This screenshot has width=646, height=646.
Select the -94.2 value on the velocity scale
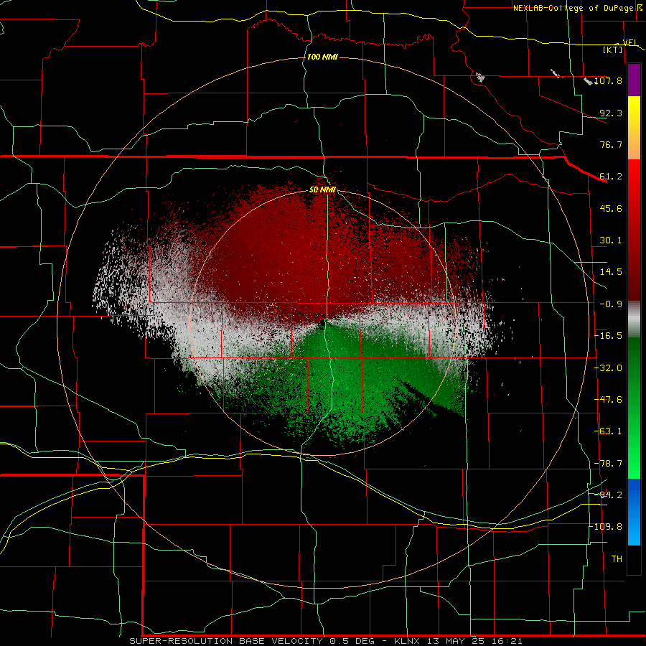(x=608, y=495)
